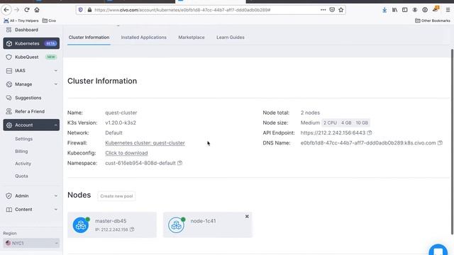Click the node-1c41 node name
The height and width of the screenshot is (255, 454).
(x=203, y=221)
